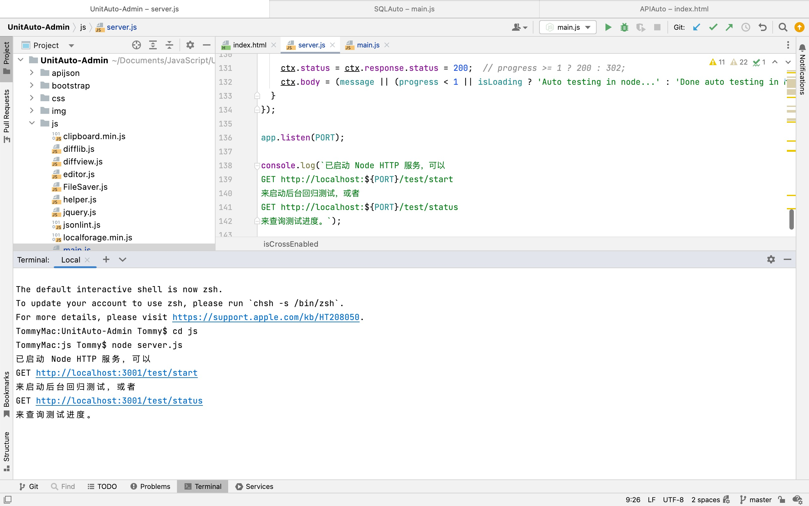Image resolution: width=809 pixels, height=506 pixels.
Task: Click the master branch widget
Action: pos(756,500)
